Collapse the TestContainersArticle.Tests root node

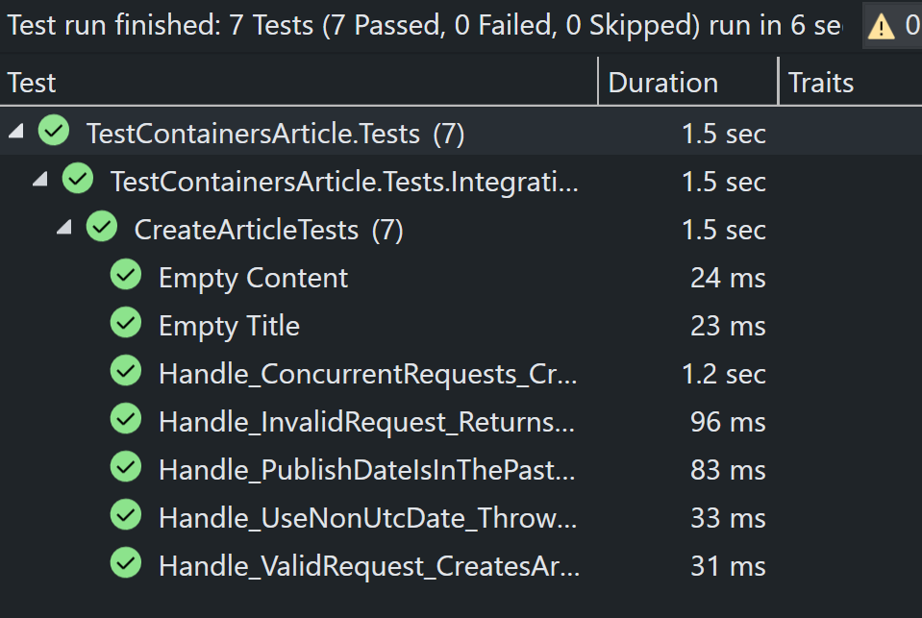click(x=16, y=132)
